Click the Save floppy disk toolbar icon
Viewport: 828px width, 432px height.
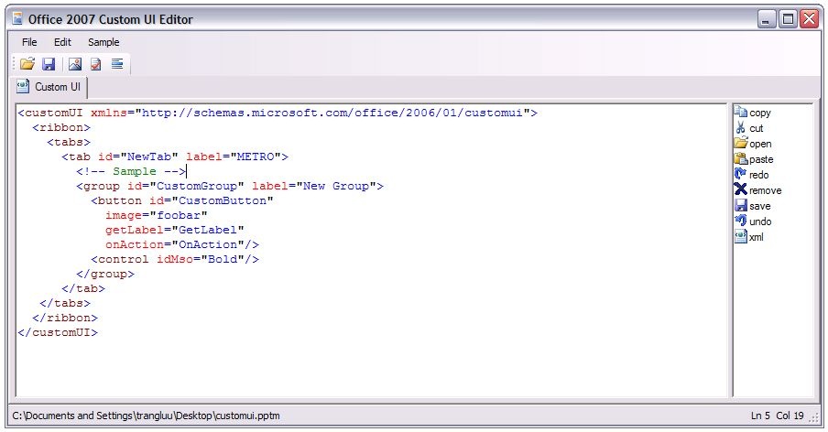[49, 64]
